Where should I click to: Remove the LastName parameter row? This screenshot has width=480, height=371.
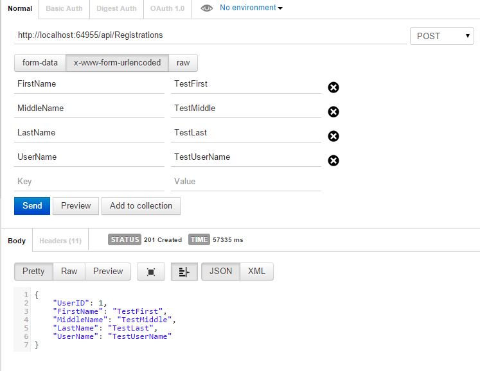[x=333, y=136]
